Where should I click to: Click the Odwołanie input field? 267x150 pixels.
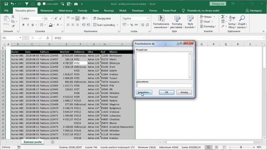164,85
